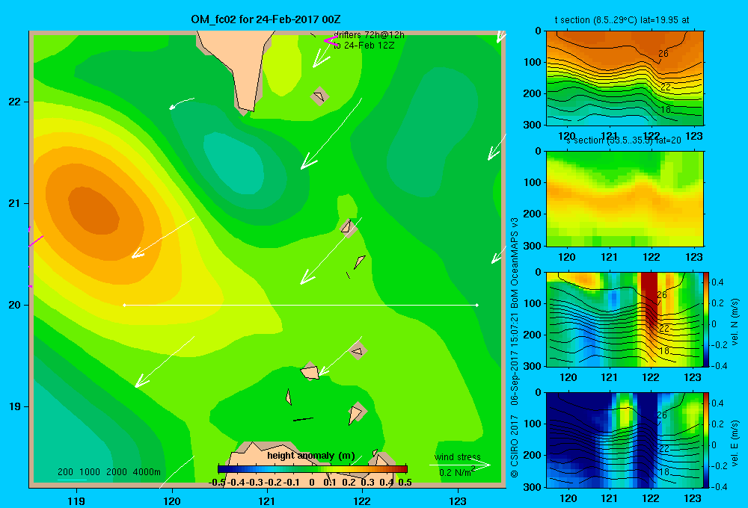Click the western endpoint of the white section line

(124, 305)
